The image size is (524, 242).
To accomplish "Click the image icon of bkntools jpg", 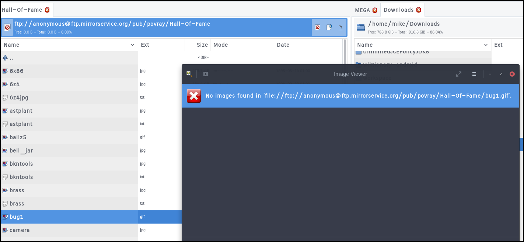I will [5, 164].
